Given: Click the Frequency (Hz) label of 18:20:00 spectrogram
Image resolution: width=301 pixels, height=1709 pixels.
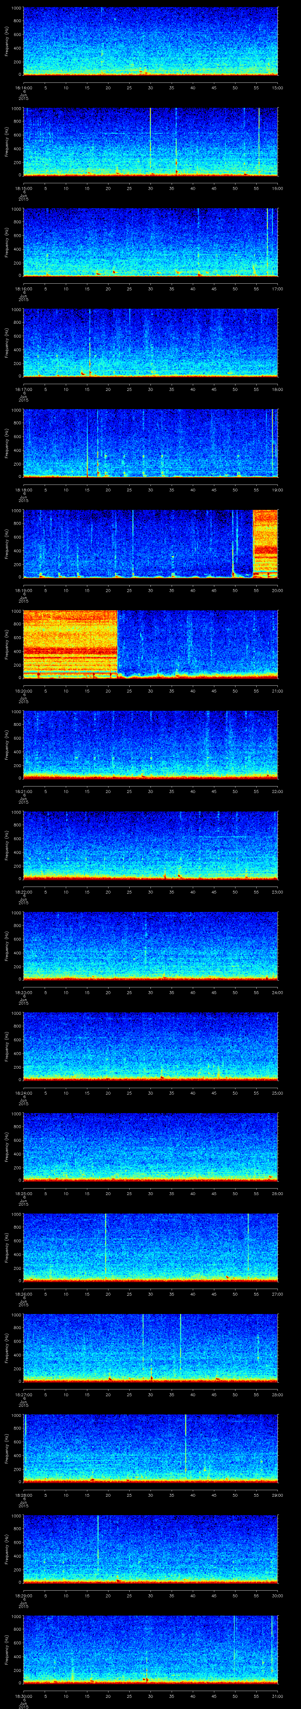Looking at the screenshot, I should point(7,644).
